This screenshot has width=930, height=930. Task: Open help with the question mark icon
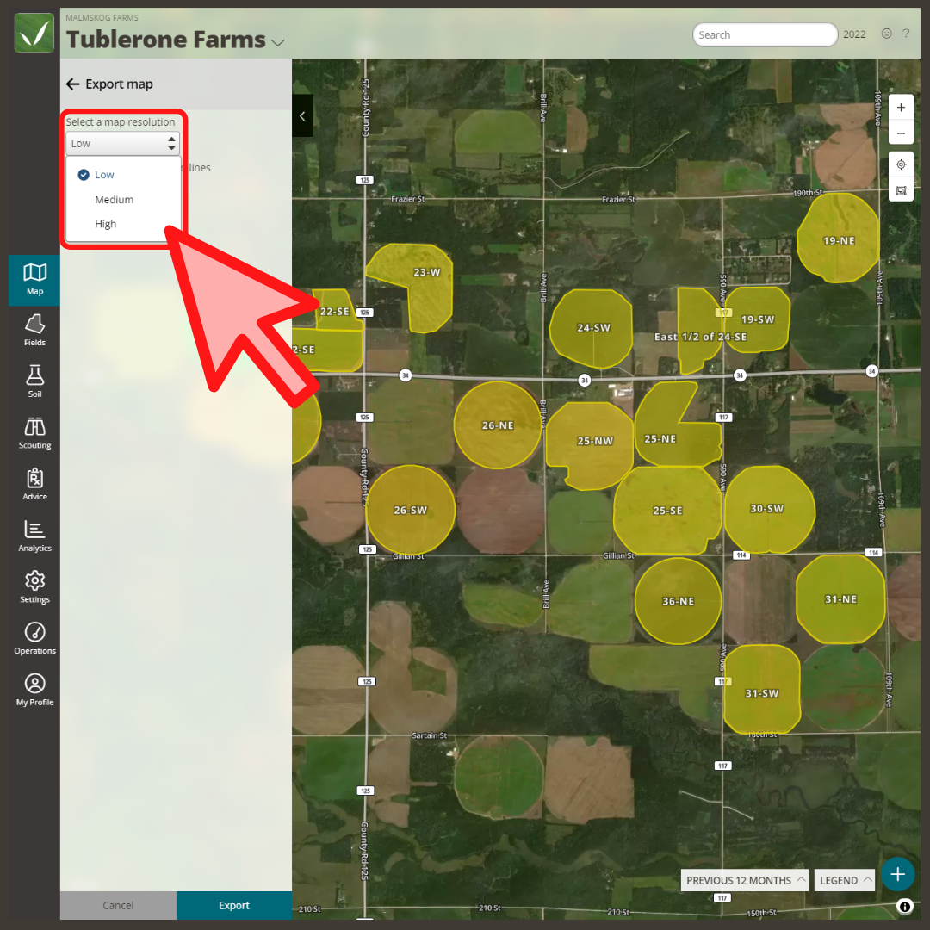[906, 34]
